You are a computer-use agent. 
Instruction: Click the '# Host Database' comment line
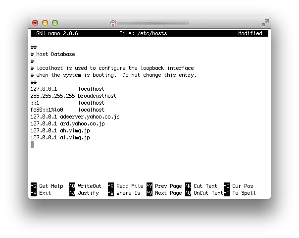[53, 54]
